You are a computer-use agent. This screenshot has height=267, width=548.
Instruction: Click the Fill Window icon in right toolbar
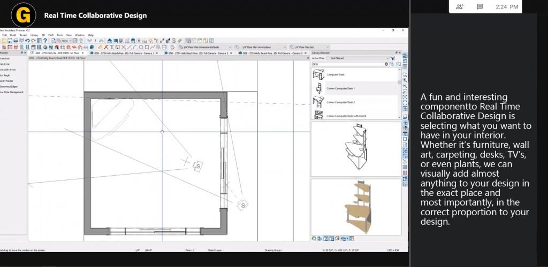tap(405, 97)
